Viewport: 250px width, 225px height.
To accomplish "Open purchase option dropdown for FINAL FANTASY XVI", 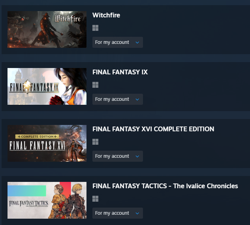I will [x=118, y=156].
